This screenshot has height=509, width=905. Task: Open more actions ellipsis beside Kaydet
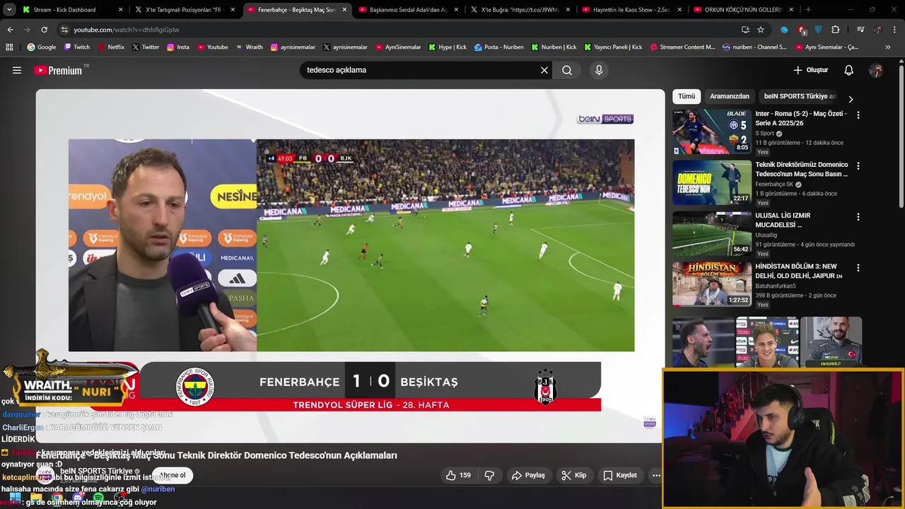click(x=656, y=475)
